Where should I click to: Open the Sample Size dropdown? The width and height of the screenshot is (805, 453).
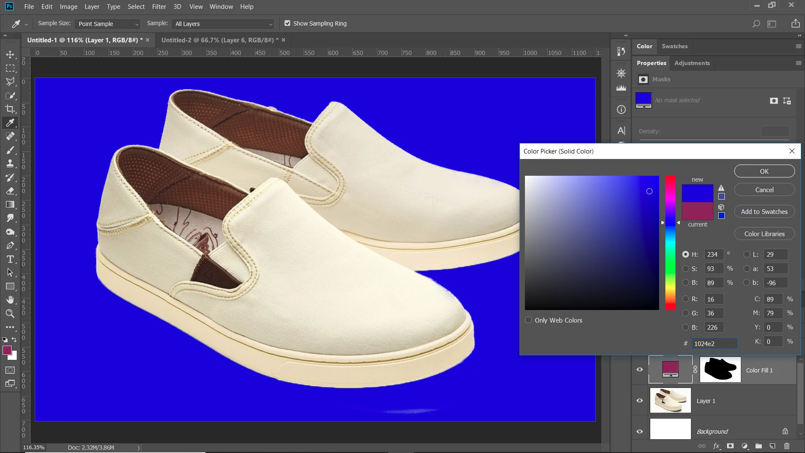point(108,24)
